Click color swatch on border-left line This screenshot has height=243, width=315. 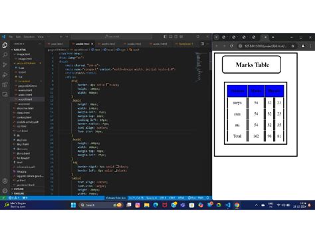(116, 171)
